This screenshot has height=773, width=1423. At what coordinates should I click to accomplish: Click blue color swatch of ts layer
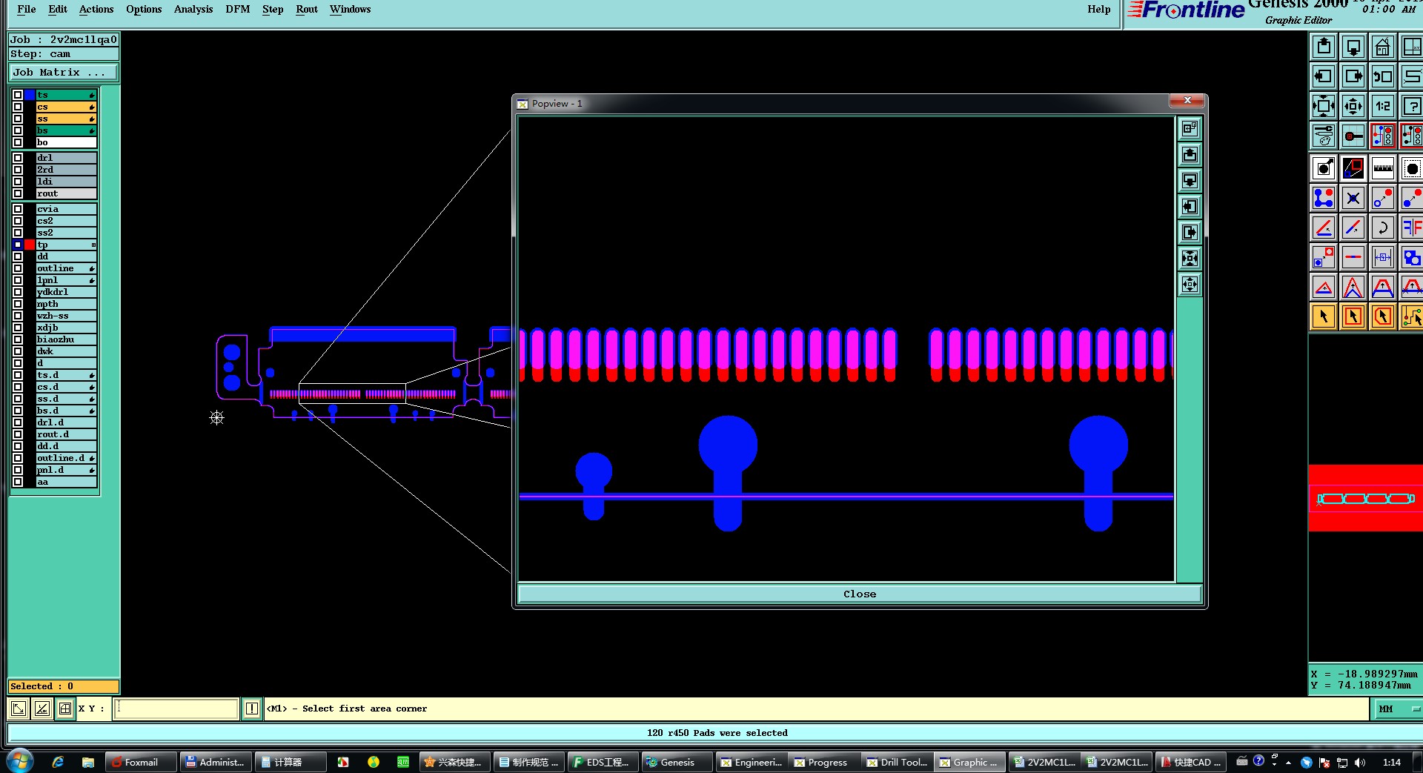click(x=30, y=95)
